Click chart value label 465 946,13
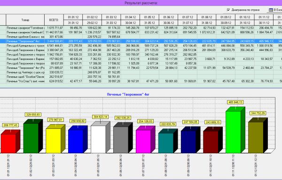Image resolution: width=282 pixels, height=180 pixels. 235,102
